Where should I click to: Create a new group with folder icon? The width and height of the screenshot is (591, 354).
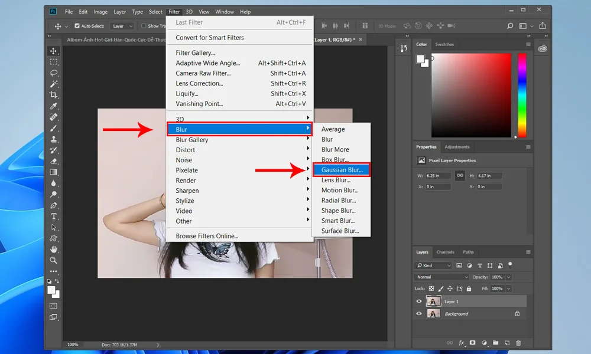495,343
